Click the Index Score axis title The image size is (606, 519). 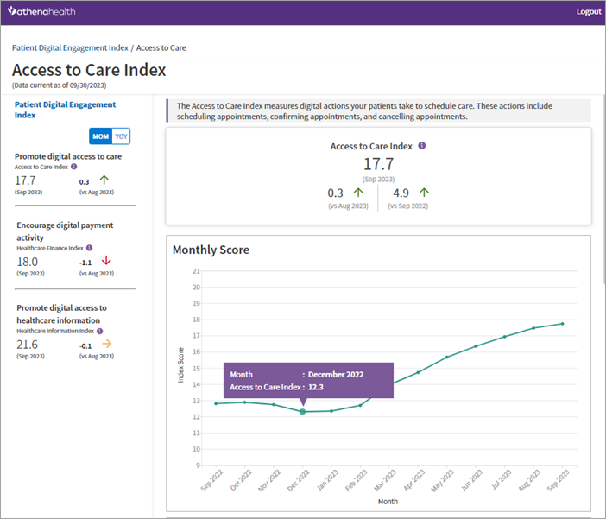pyautogui.click(x=180, y=365)
